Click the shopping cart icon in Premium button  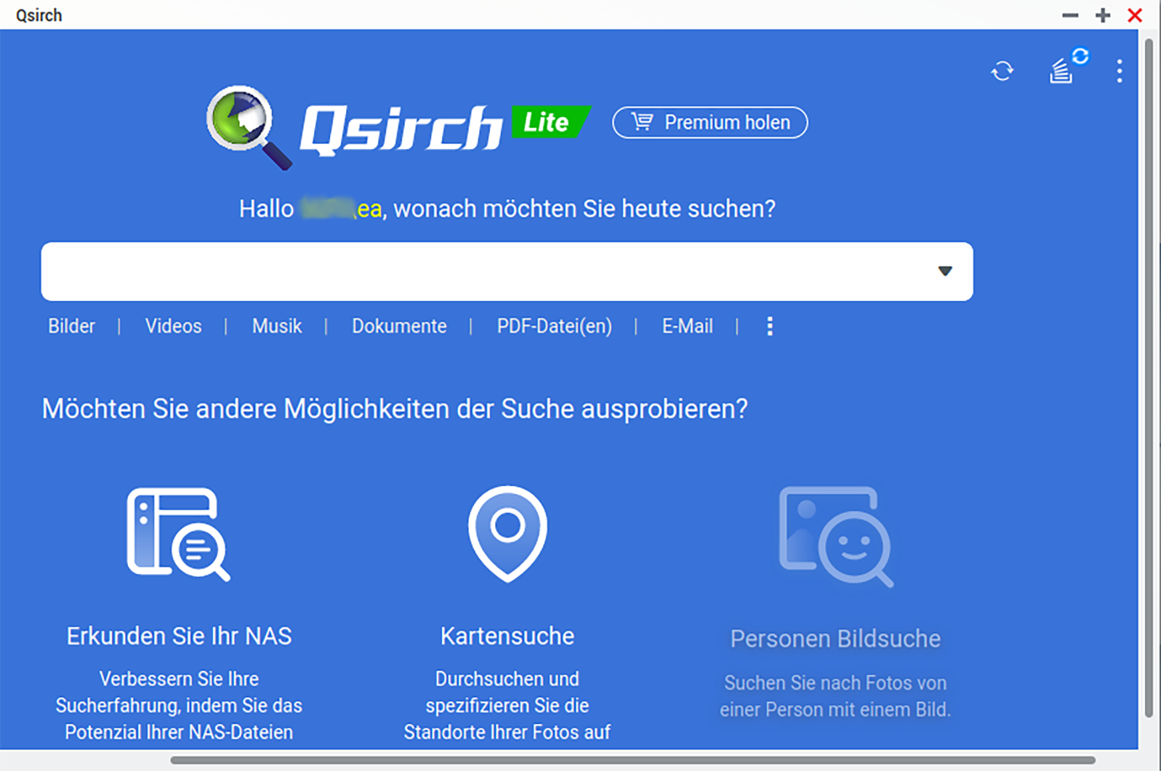642,123
